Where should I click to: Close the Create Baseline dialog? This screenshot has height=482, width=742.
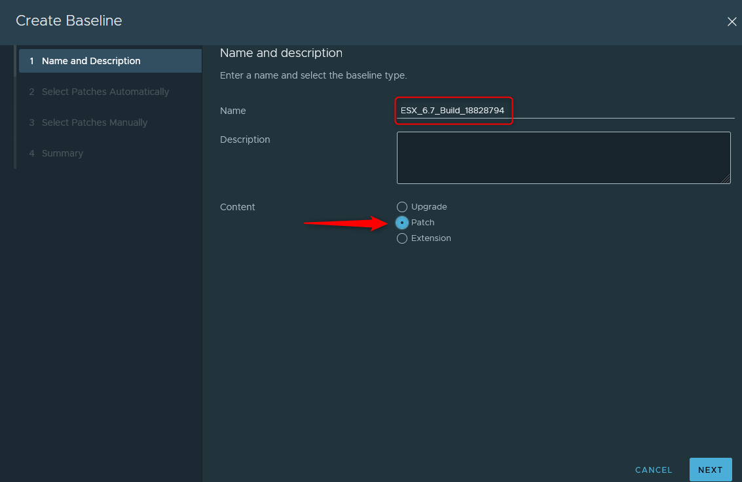(x=732, y=22)
